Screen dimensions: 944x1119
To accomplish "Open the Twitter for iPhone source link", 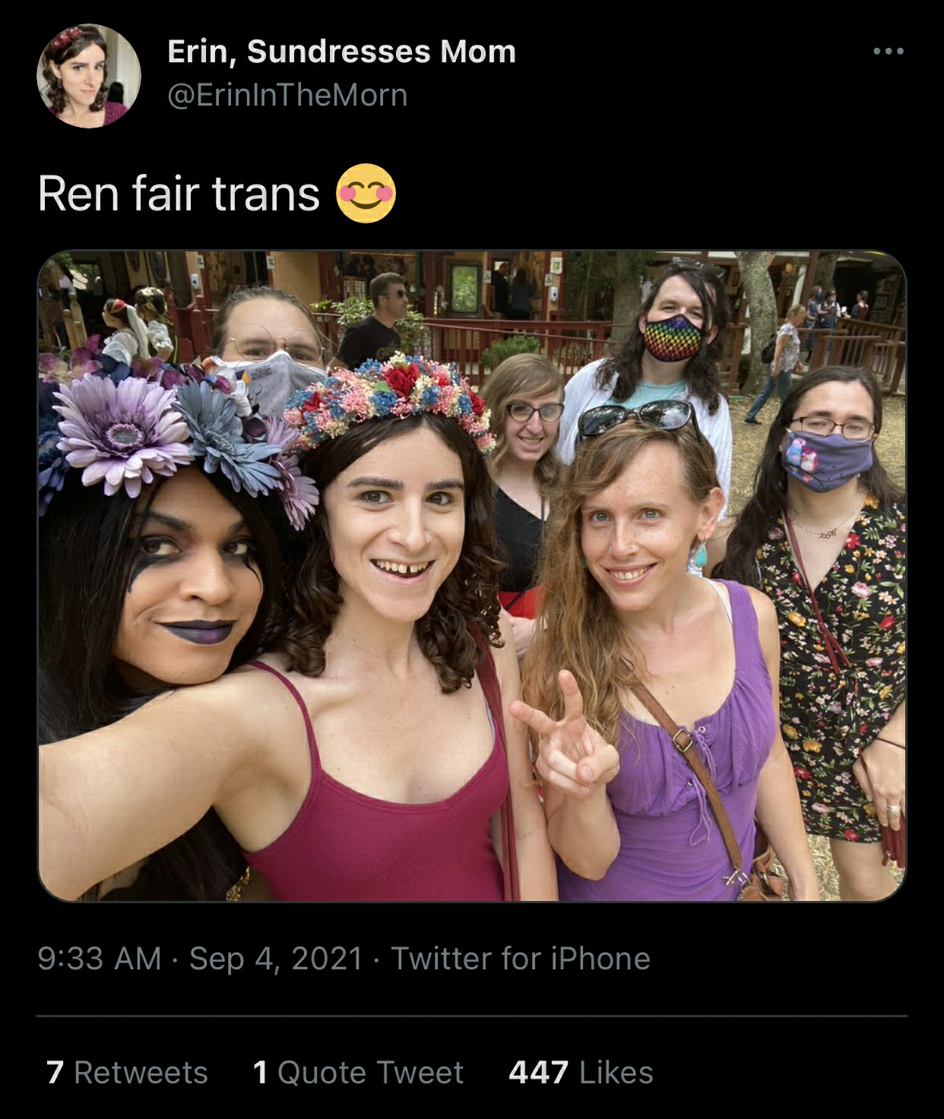I will [x=521, y=959].
